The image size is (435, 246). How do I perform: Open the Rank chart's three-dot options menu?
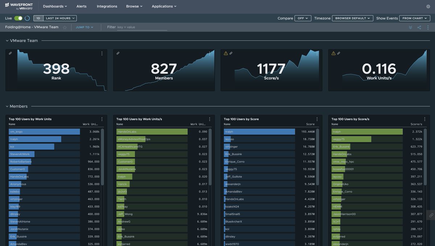point(102,53)
